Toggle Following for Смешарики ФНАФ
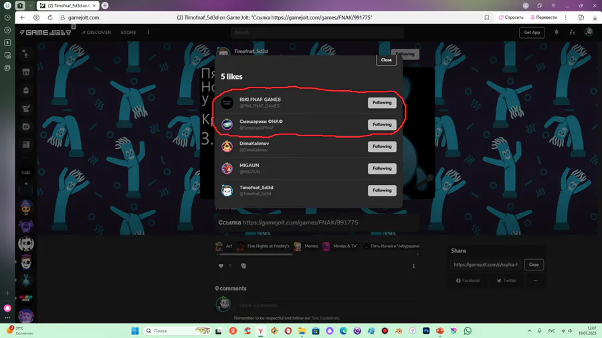This screenshot has height=338, width=602. click(x=382, y=124)
